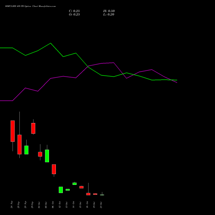Click the tall red candle above 24 Sep

click(x=12, y=131)
